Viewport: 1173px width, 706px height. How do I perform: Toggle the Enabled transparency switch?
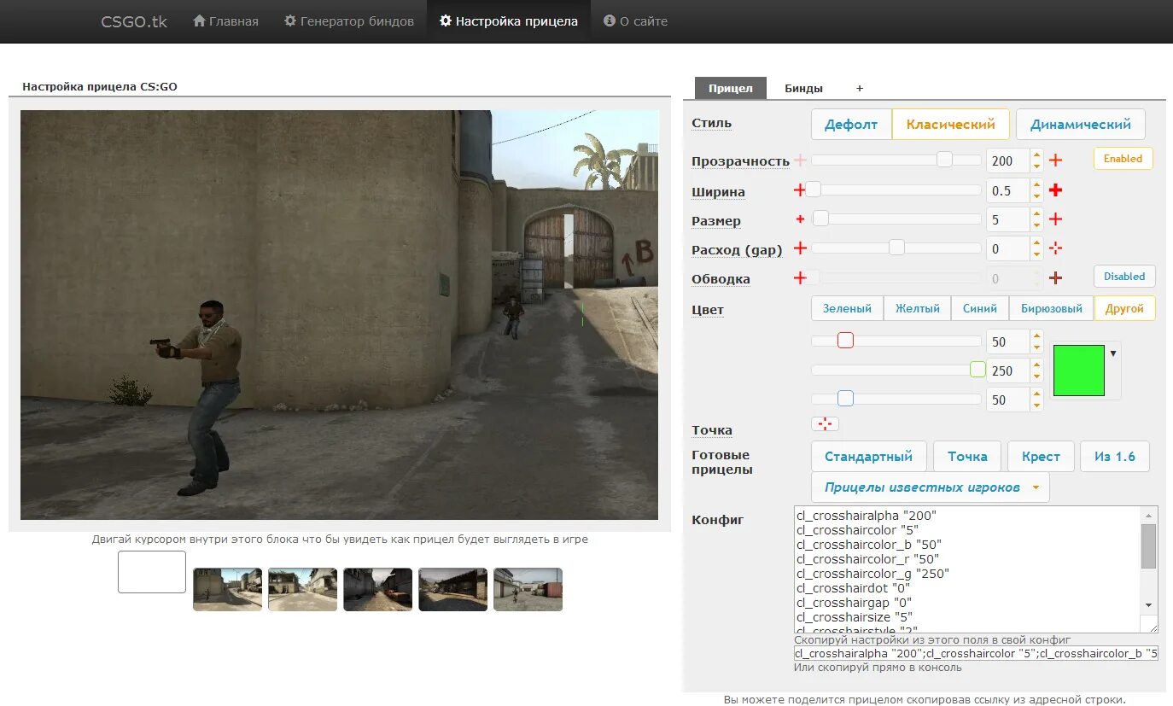pos(1123,159)
